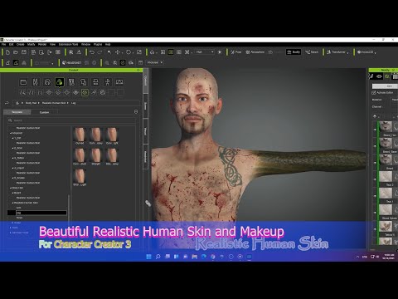Open the dropdown arrow beside the Home view icon
The image size is (398, 299).
point(157,52)
